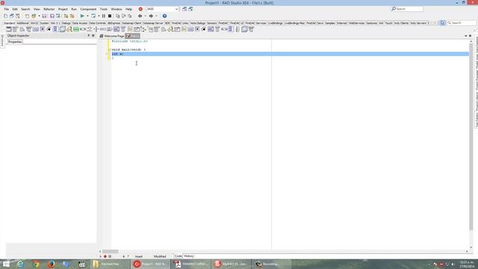Open the Run button dropdown arrow
The image size is (478, 269).
(87, 16)
